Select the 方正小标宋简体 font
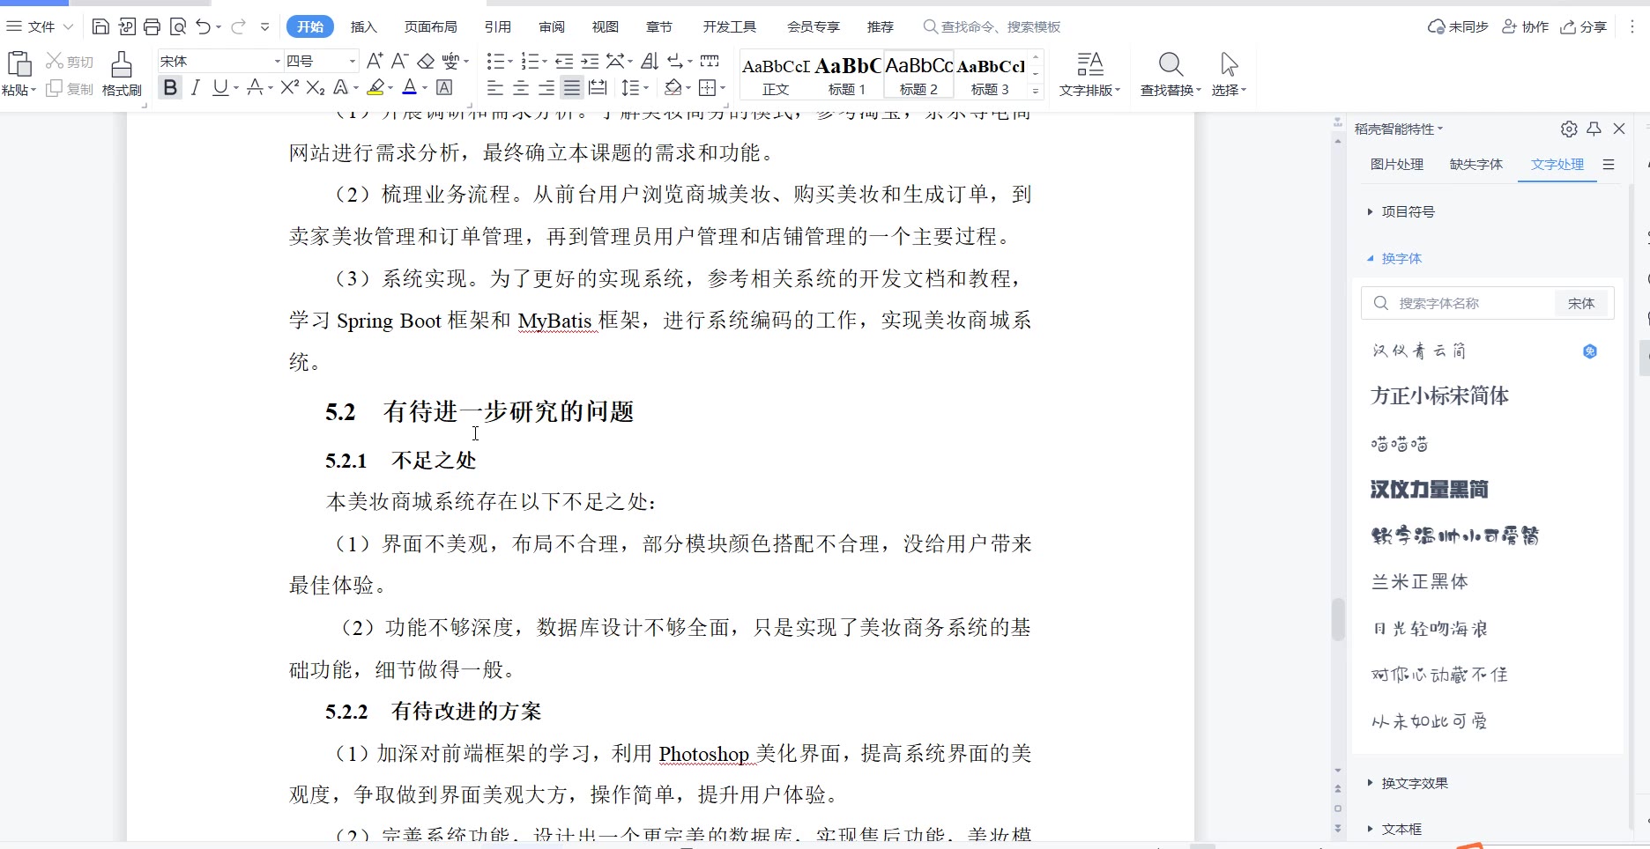The height and width of the screenshot is (849, 1650). point(1439,395)
